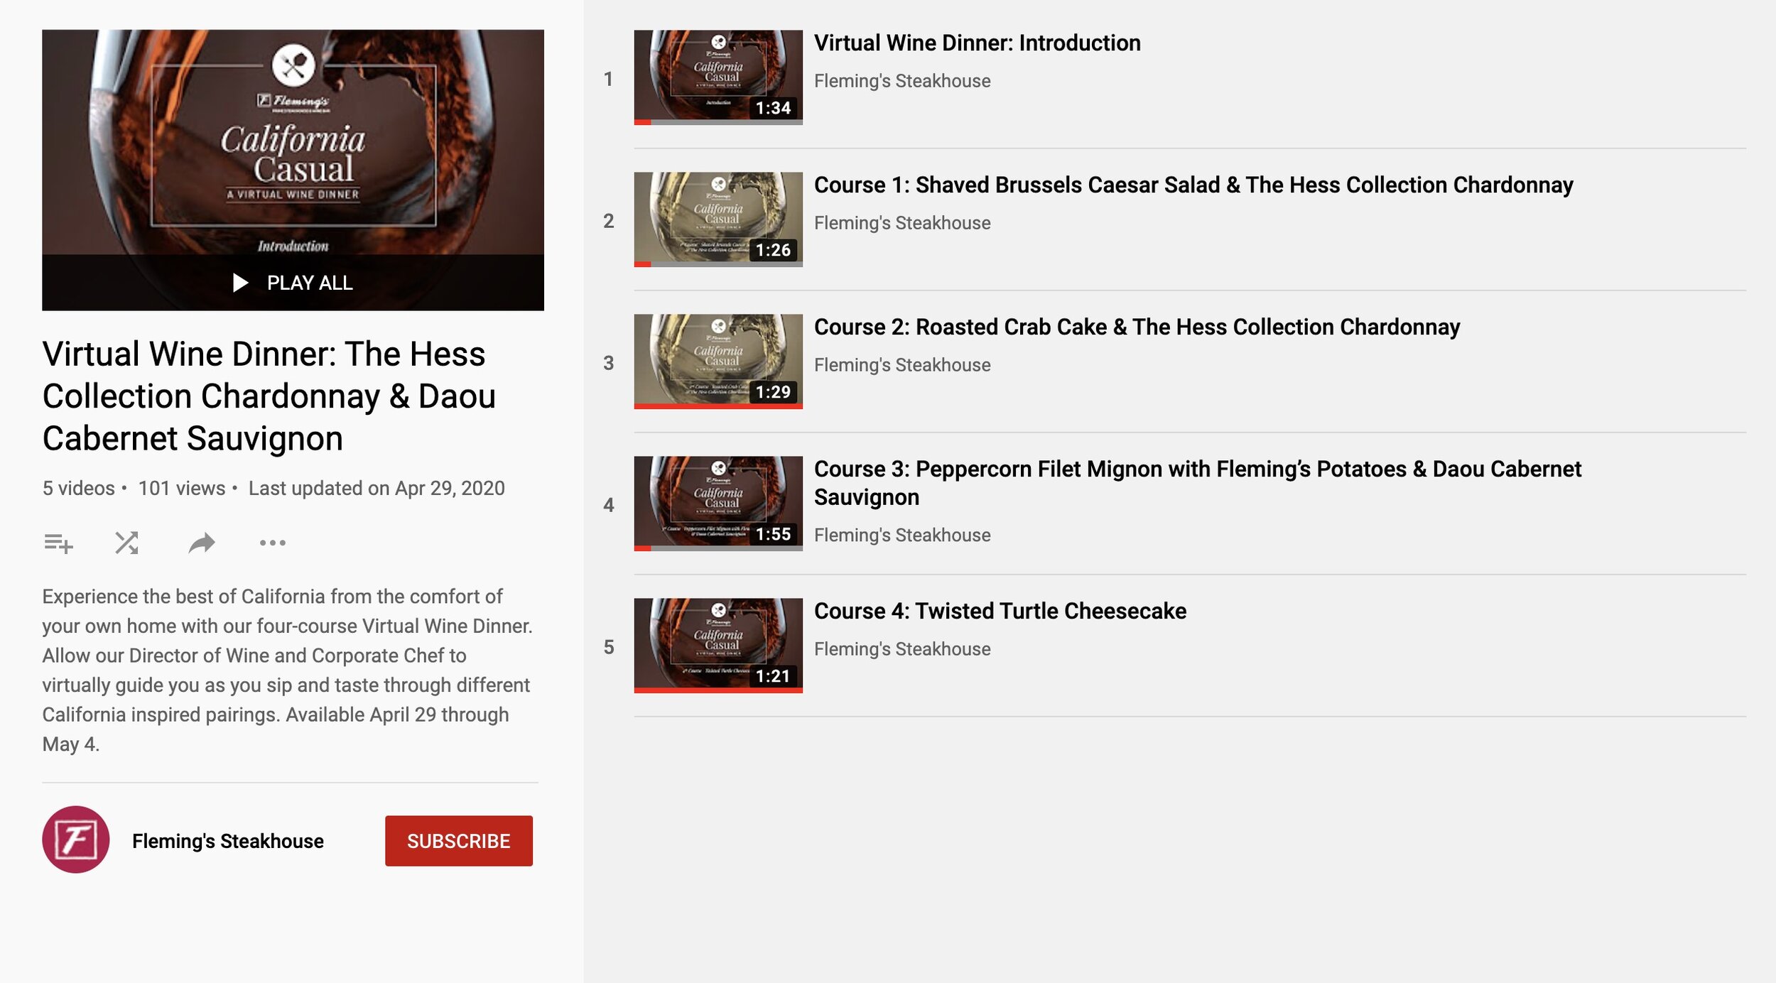Open Fleming's Steakhouse channel avatar

pos(76,840)
